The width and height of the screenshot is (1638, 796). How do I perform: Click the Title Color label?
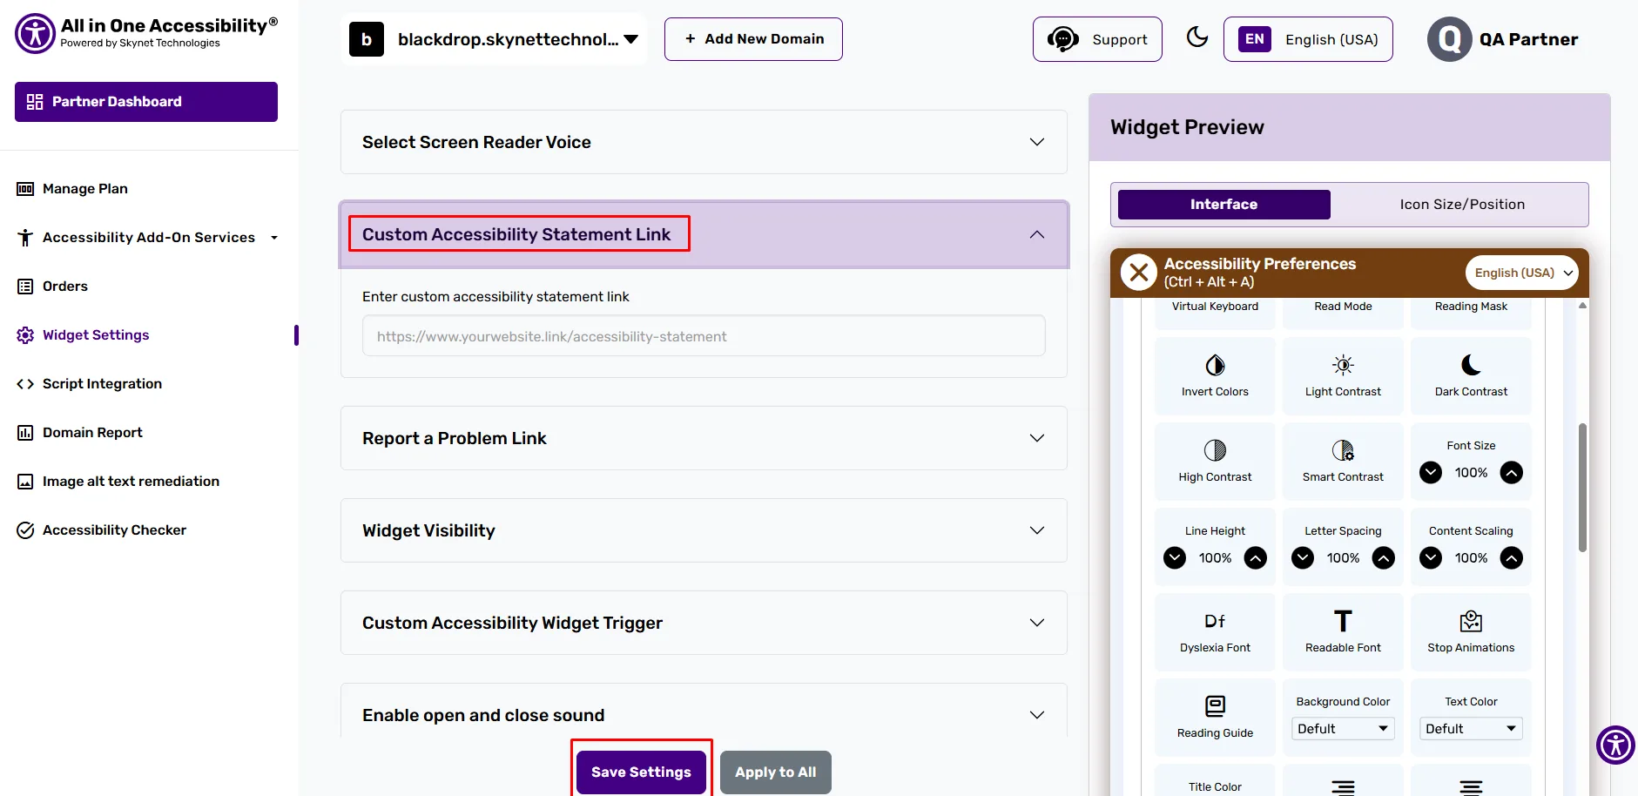1215,786
